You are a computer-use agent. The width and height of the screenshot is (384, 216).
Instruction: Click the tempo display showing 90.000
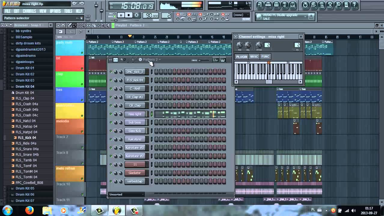pos(151,16)
